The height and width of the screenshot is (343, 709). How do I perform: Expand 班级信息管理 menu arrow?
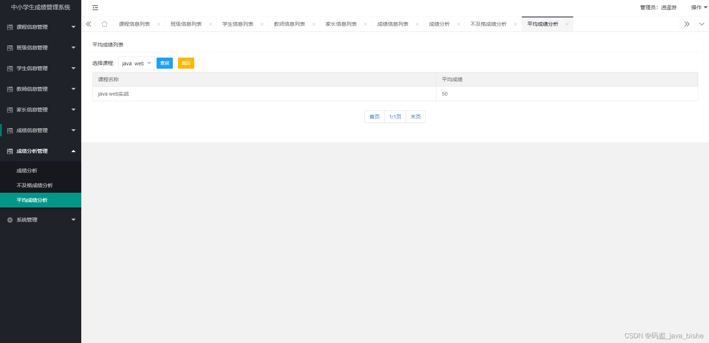(x=73, y=48)
